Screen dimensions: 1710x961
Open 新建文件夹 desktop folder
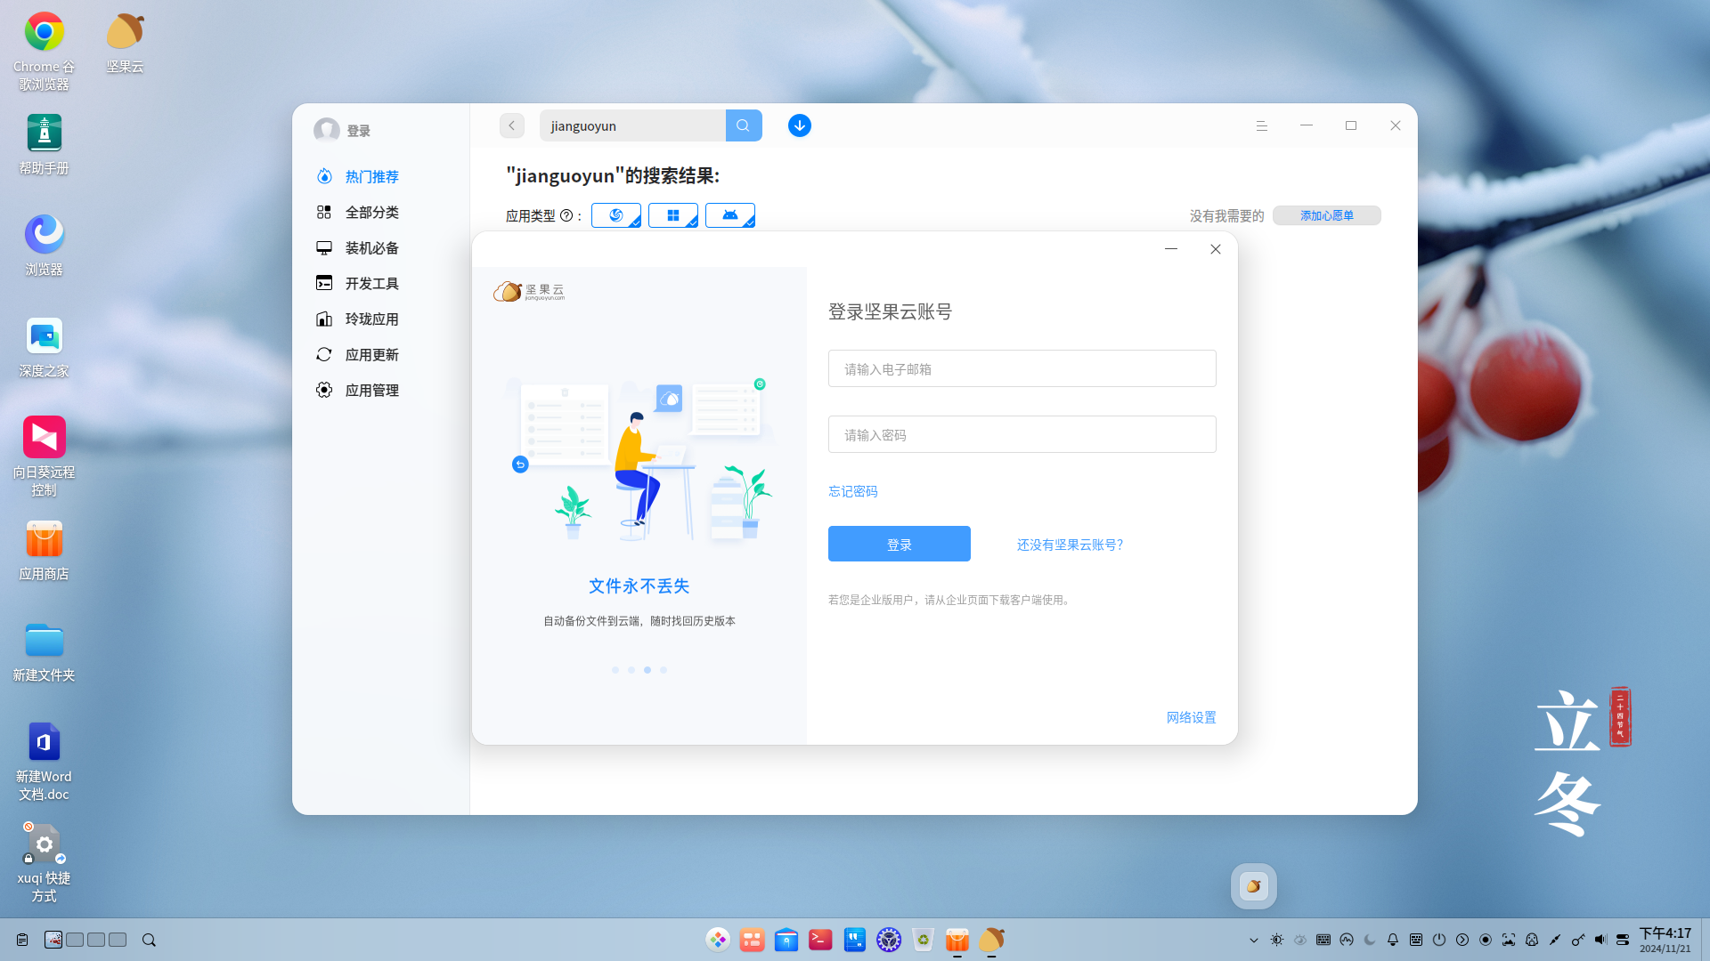44,651
